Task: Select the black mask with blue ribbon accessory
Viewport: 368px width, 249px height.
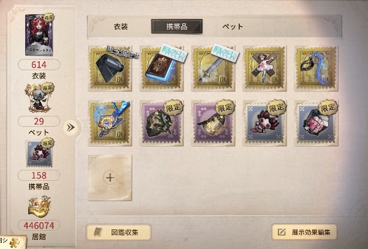Action: tap(316, 68)
